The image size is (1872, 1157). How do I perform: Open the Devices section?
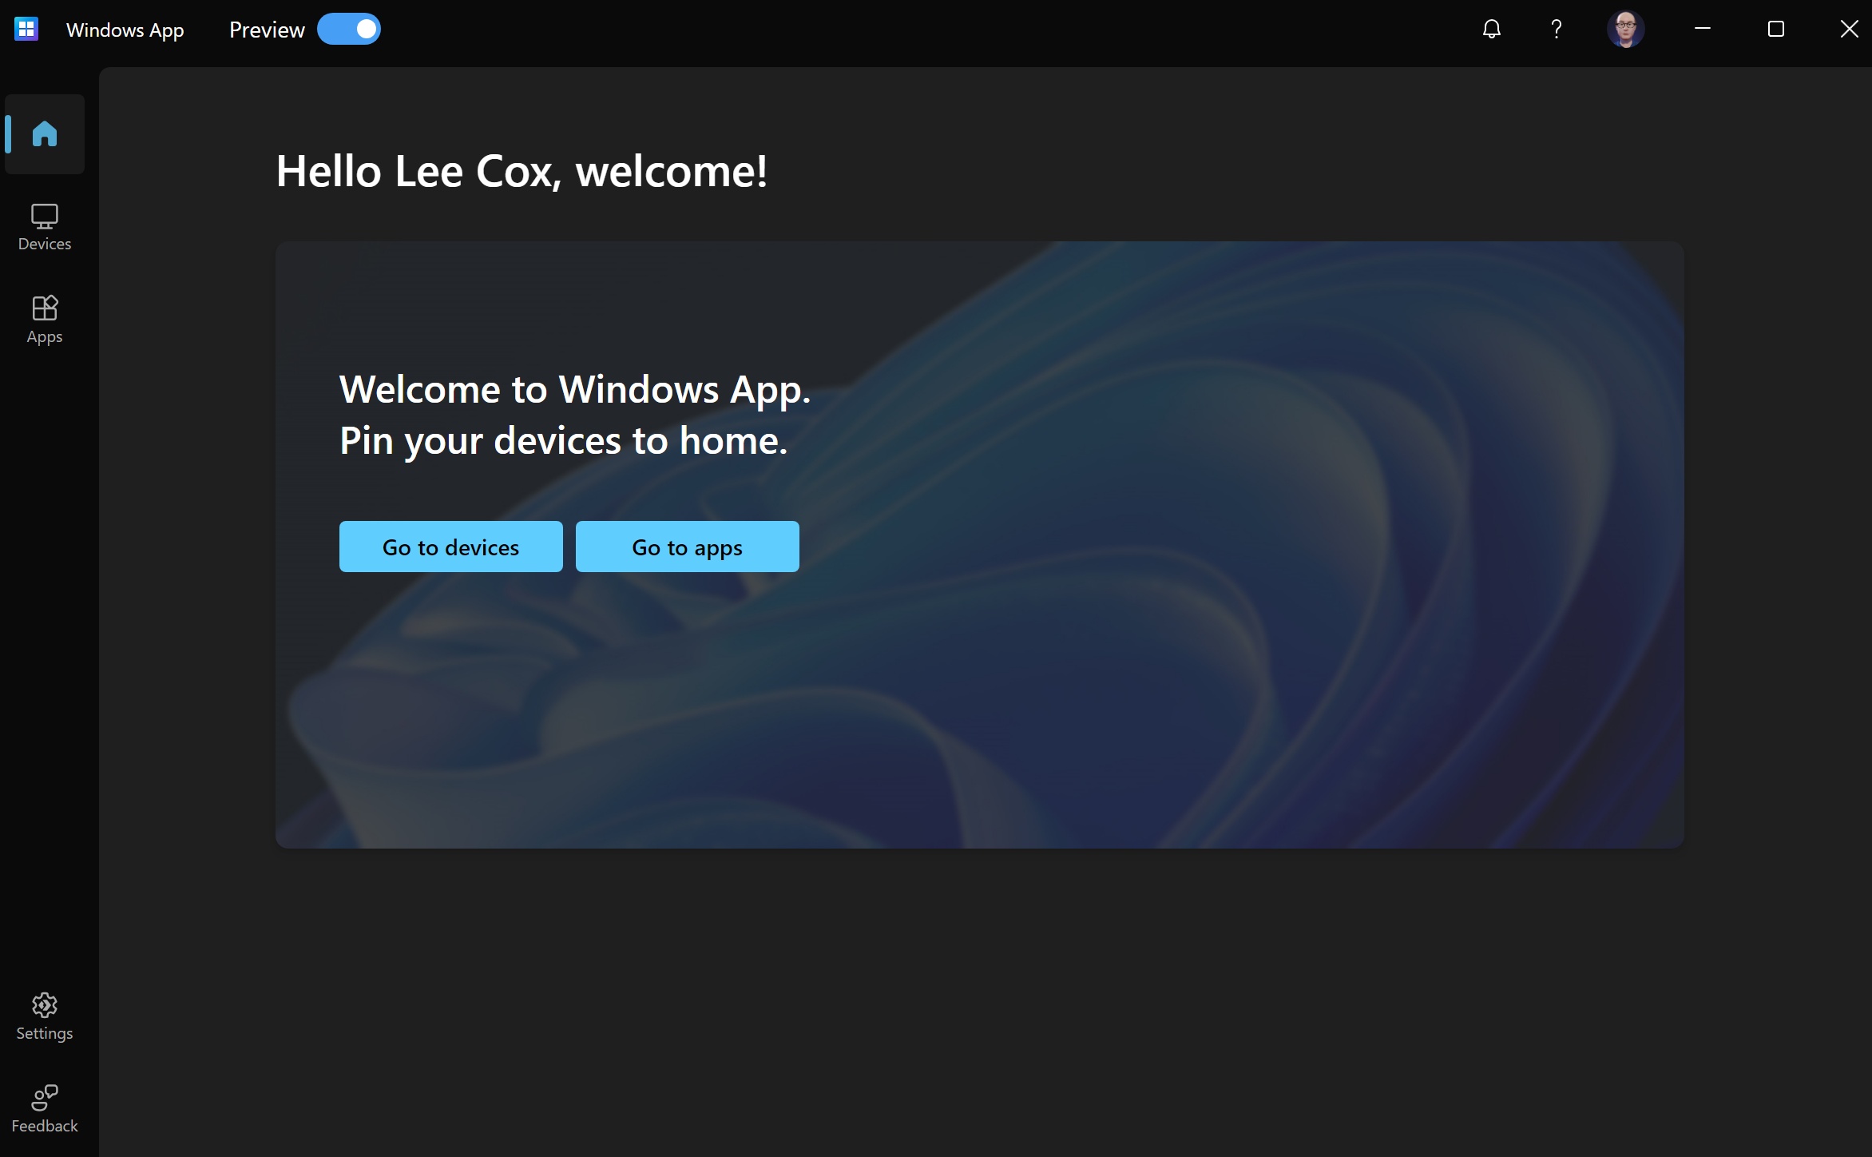point(45,228)
